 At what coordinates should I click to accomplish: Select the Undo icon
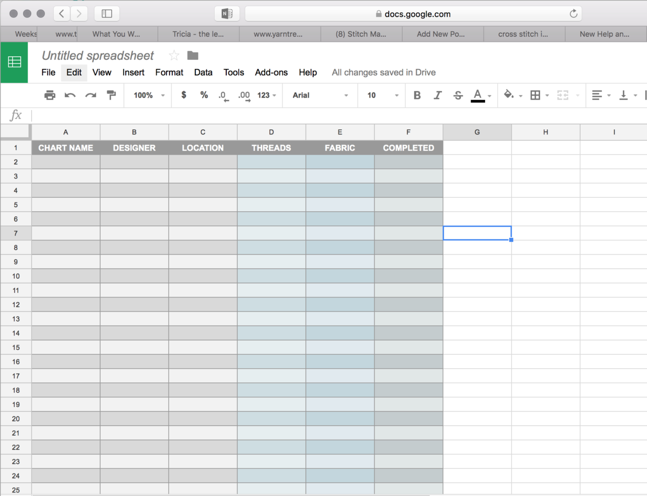click(70, 95)
